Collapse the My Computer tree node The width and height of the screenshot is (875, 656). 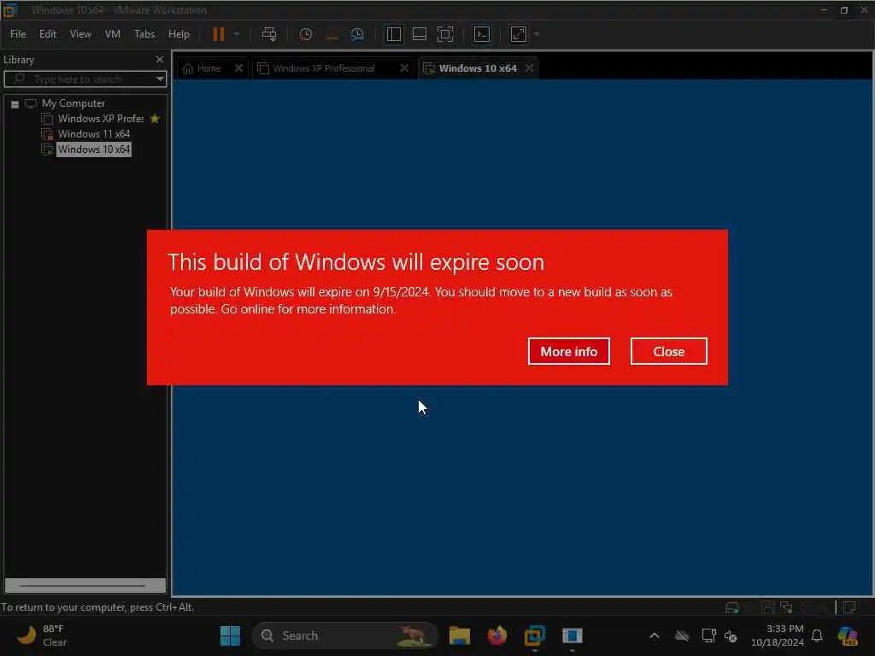point(15,104)
